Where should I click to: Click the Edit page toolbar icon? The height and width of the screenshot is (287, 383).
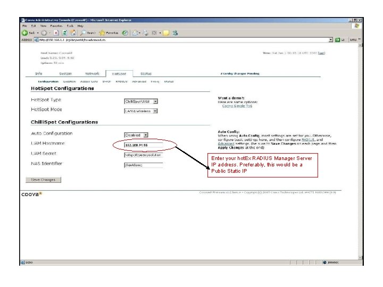click(x=154, y=33)
